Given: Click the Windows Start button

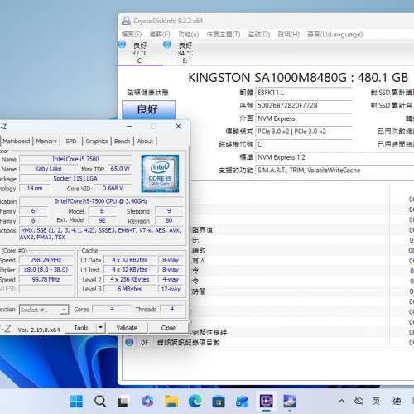Looking at the screenshot, I should [76, 401].
